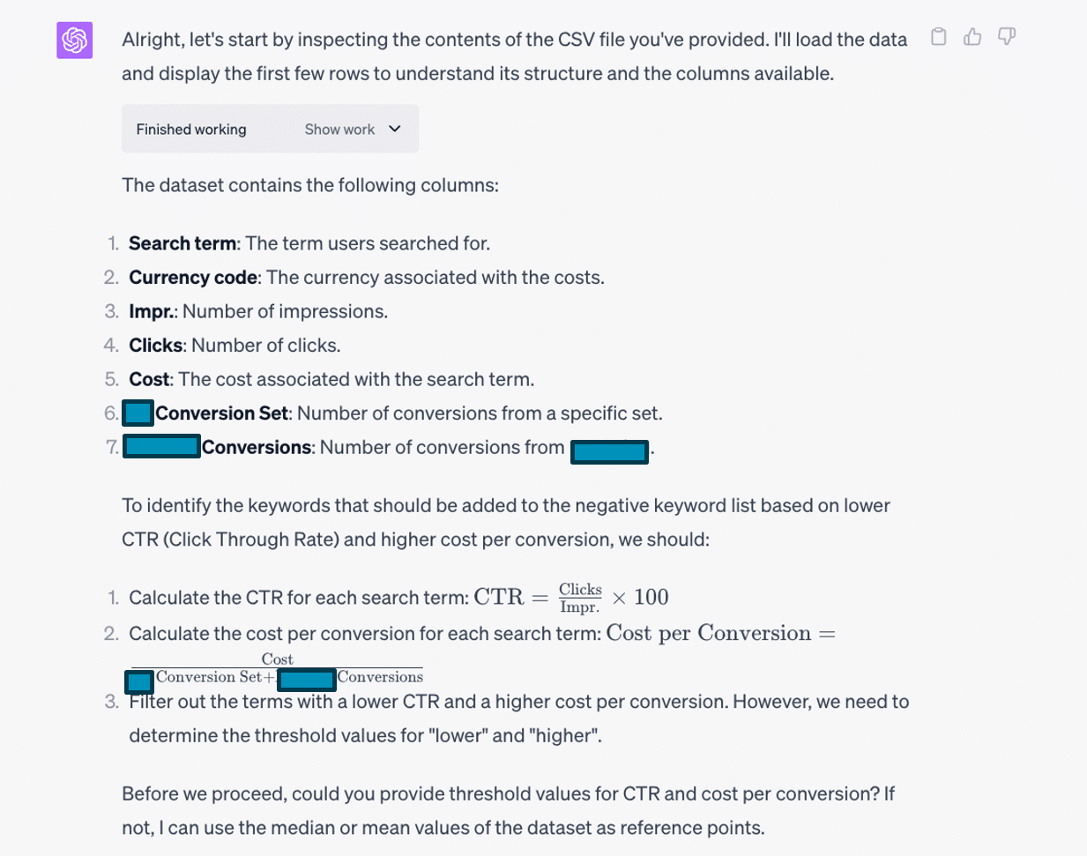The image size is (1087, 856).
Task: Click the ChatGPT logo avatar
Action: point(75,41)
